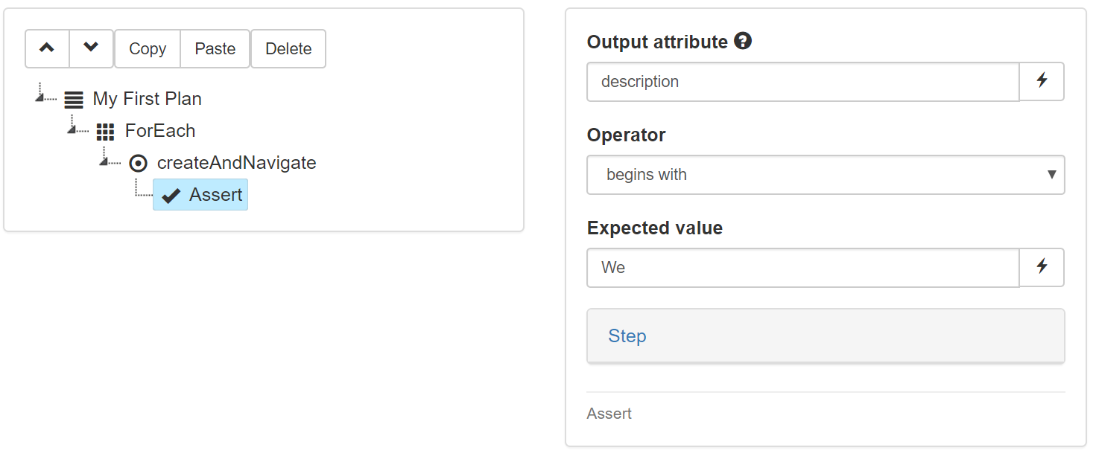Expand the Step panel link
Image resolution: width=1096 pixels, height=456 pixels.
[x=627, y=335]
